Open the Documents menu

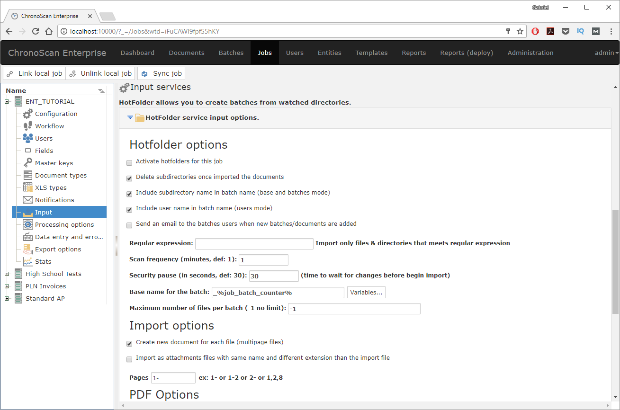[187, 53]
